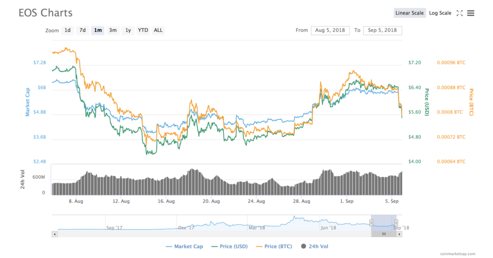Image resolution: width=493 pixels, height=258 pixels.
Task: Click the navigator scrollbar left arrow
Action: coord(54,234)
